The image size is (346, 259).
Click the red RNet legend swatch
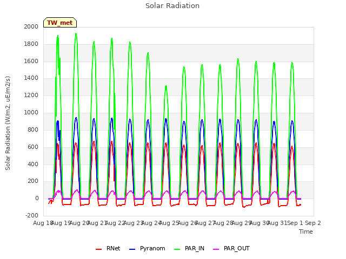(x=98, y=249)
